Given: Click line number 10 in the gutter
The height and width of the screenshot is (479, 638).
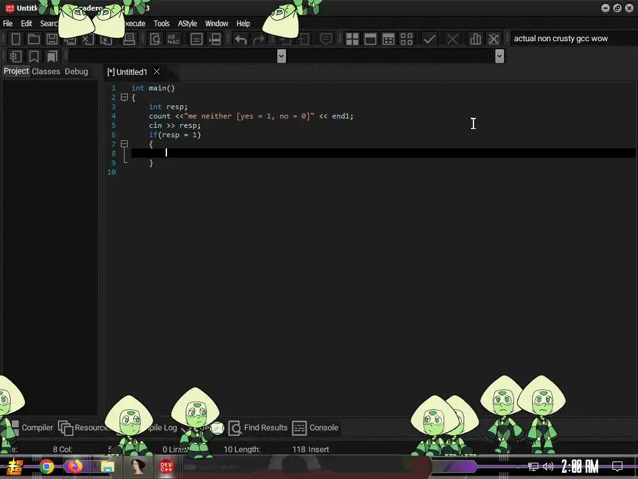Looking at the screenshot, I should pyautogui.click(x=112, y=172).
